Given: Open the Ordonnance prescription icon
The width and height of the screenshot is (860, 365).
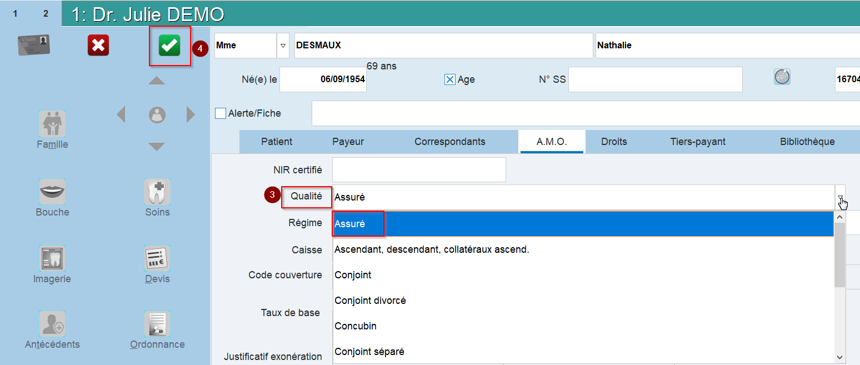Looking at the screenshot, I should [x=157, y=324].
